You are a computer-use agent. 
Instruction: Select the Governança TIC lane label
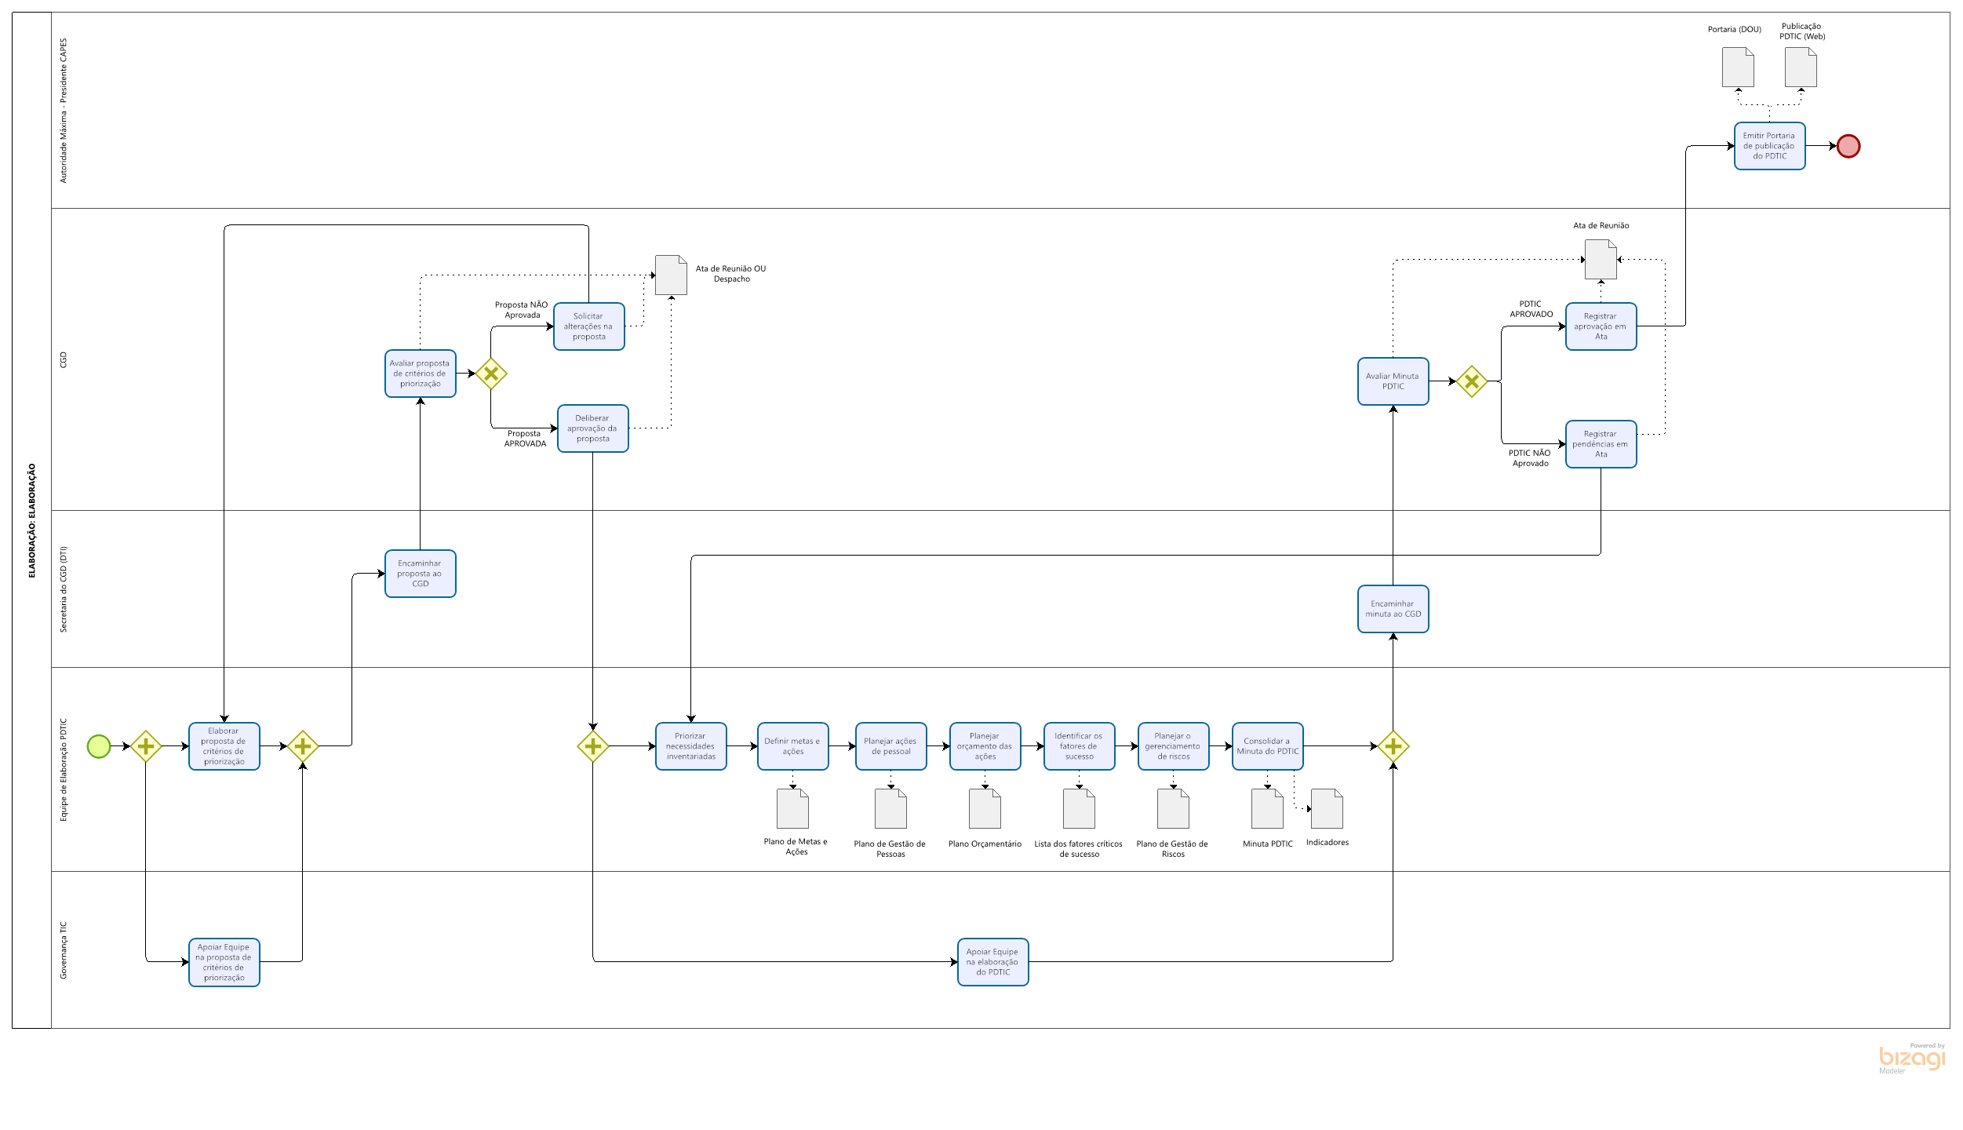tap(64, 950)
